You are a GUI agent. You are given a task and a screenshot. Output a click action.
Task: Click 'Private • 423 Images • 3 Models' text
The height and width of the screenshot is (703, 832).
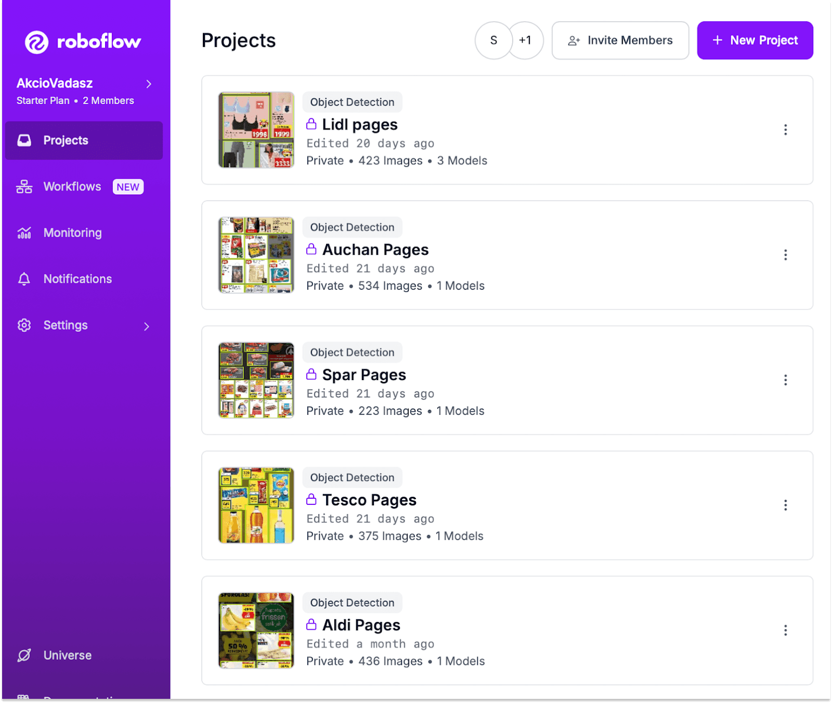click(397, 161)
